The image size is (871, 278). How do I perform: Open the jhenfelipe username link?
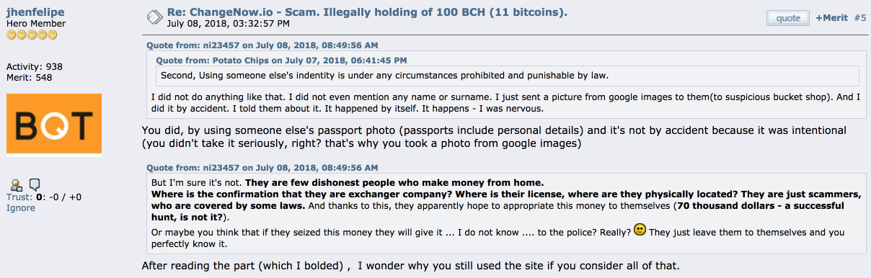click(33, 12)
